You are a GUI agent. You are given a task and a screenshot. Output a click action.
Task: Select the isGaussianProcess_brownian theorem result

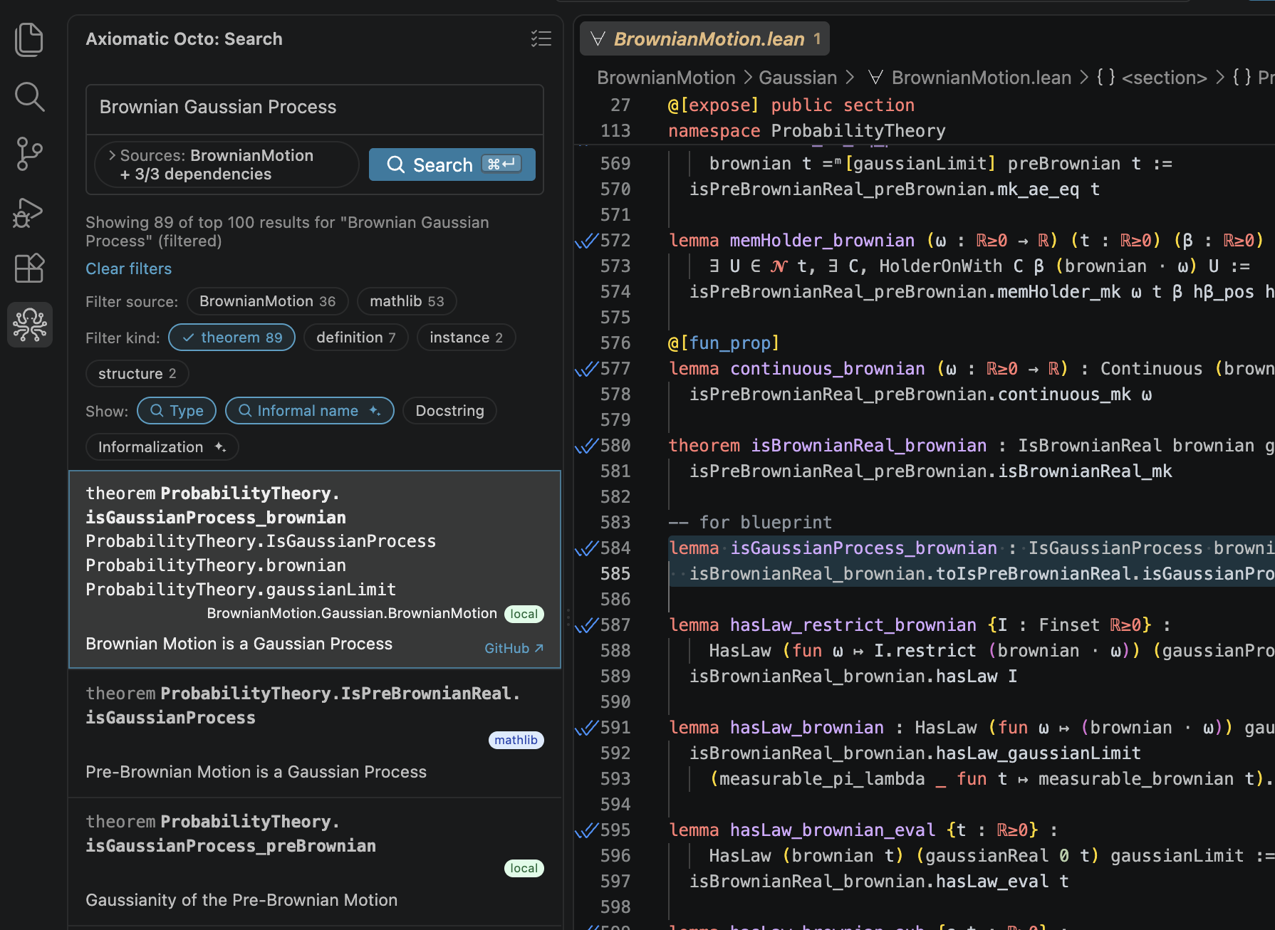point(314,569)
